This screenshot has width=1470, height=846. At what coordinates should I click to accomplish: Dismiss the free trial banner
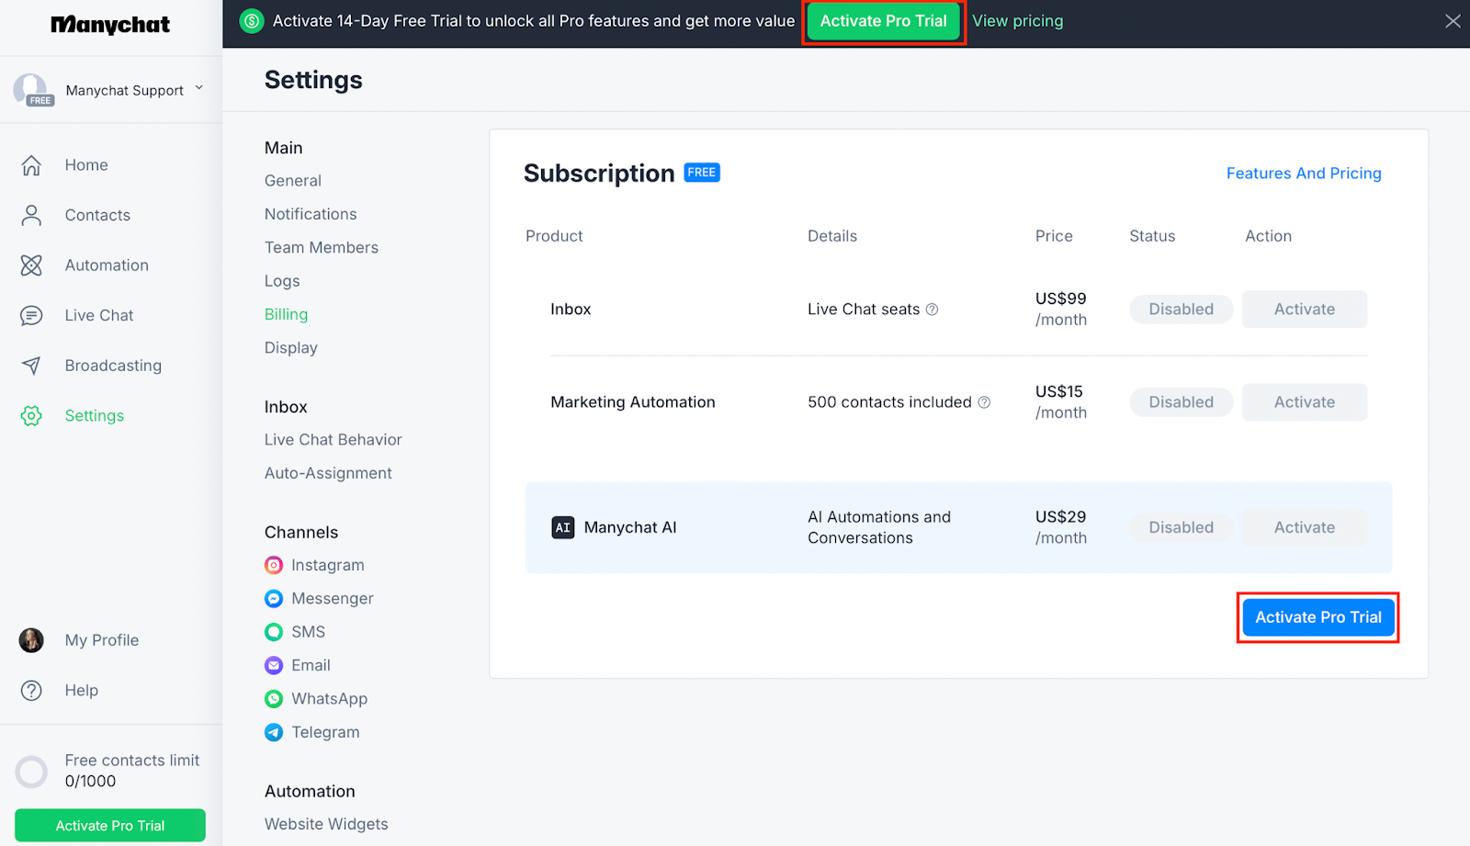click(1452, 21)
